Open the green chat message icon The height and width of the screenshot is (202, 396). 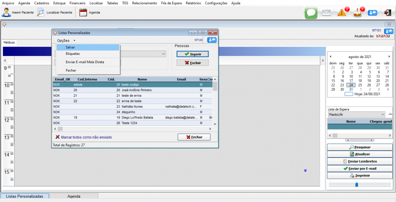(311, 13)
